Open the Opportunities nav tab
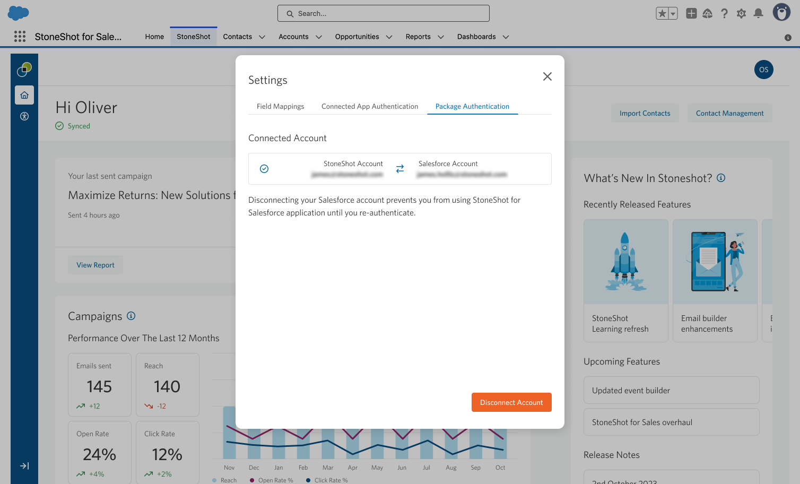Image resolution: width=800 pixels, height=484 pixels. [x=357, y=37]
